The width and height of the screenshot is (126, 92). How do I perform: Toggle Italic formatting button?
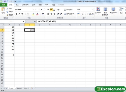(x=19, y=14)
